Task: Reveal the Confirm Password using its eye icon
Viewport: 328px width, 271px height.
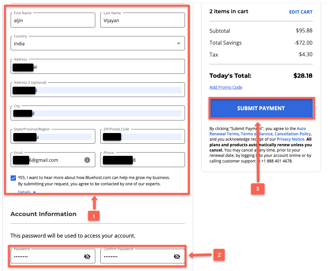Action: 177,256
